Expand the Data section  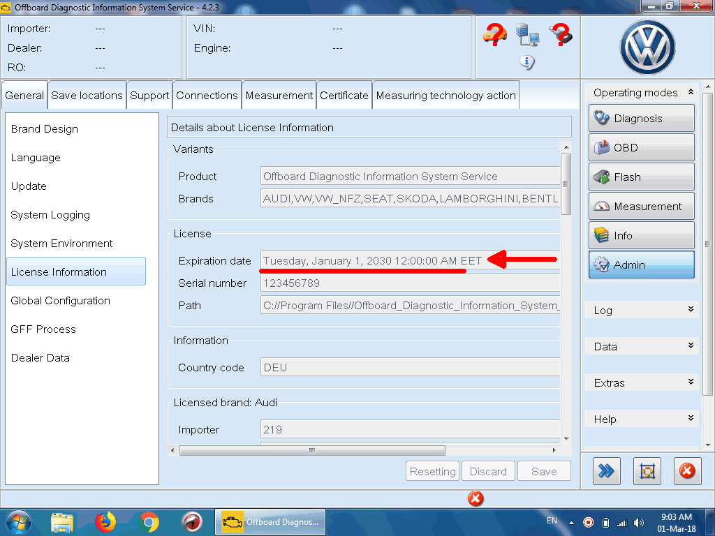point(691,346)
